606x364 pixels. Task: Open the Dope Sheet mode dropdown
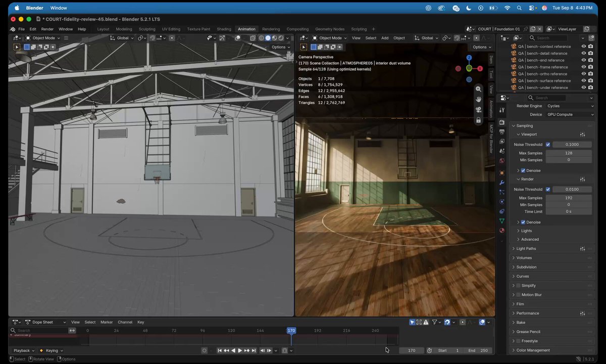click(46, 322)
